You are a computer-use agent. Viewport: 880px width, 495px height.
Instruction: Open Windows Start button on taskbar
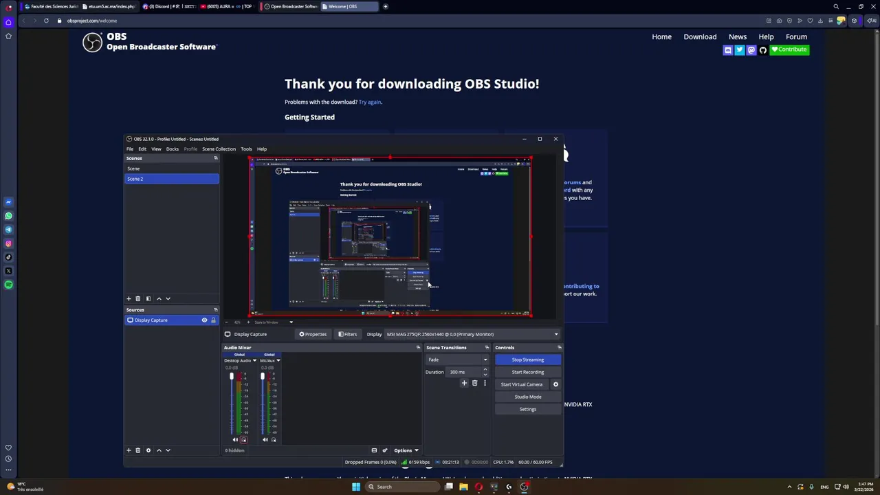[355, 487]
